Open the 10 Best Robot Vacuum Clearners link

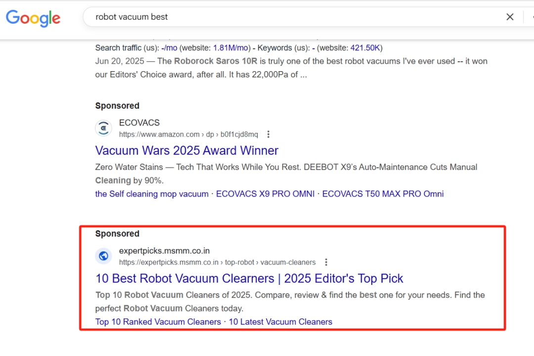tap(249, 278)
